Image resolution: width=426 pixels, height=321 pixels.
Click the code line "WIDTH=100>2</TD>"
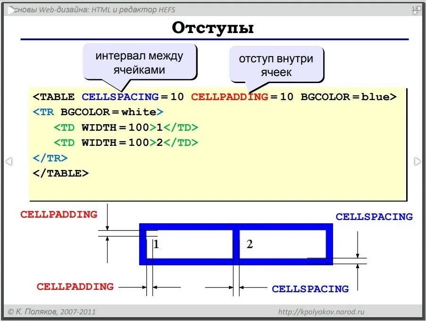click(x=140, y=143)
